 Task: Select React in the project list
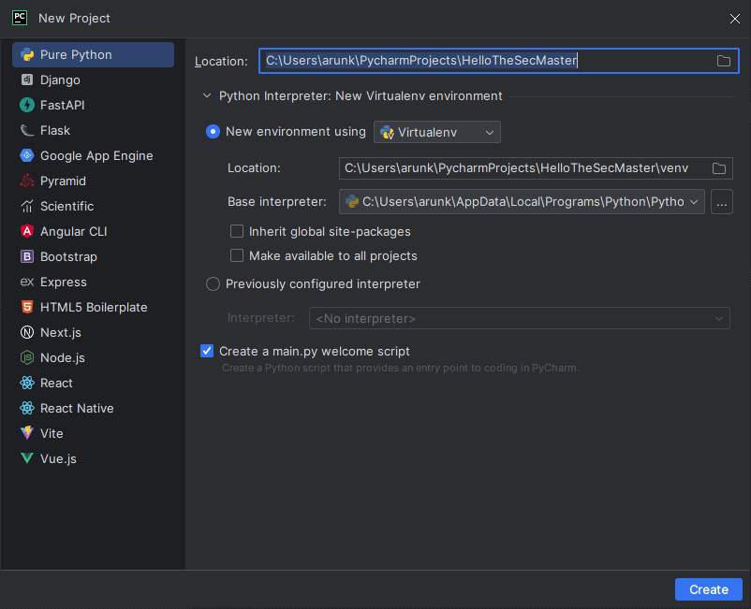point(93,384)
